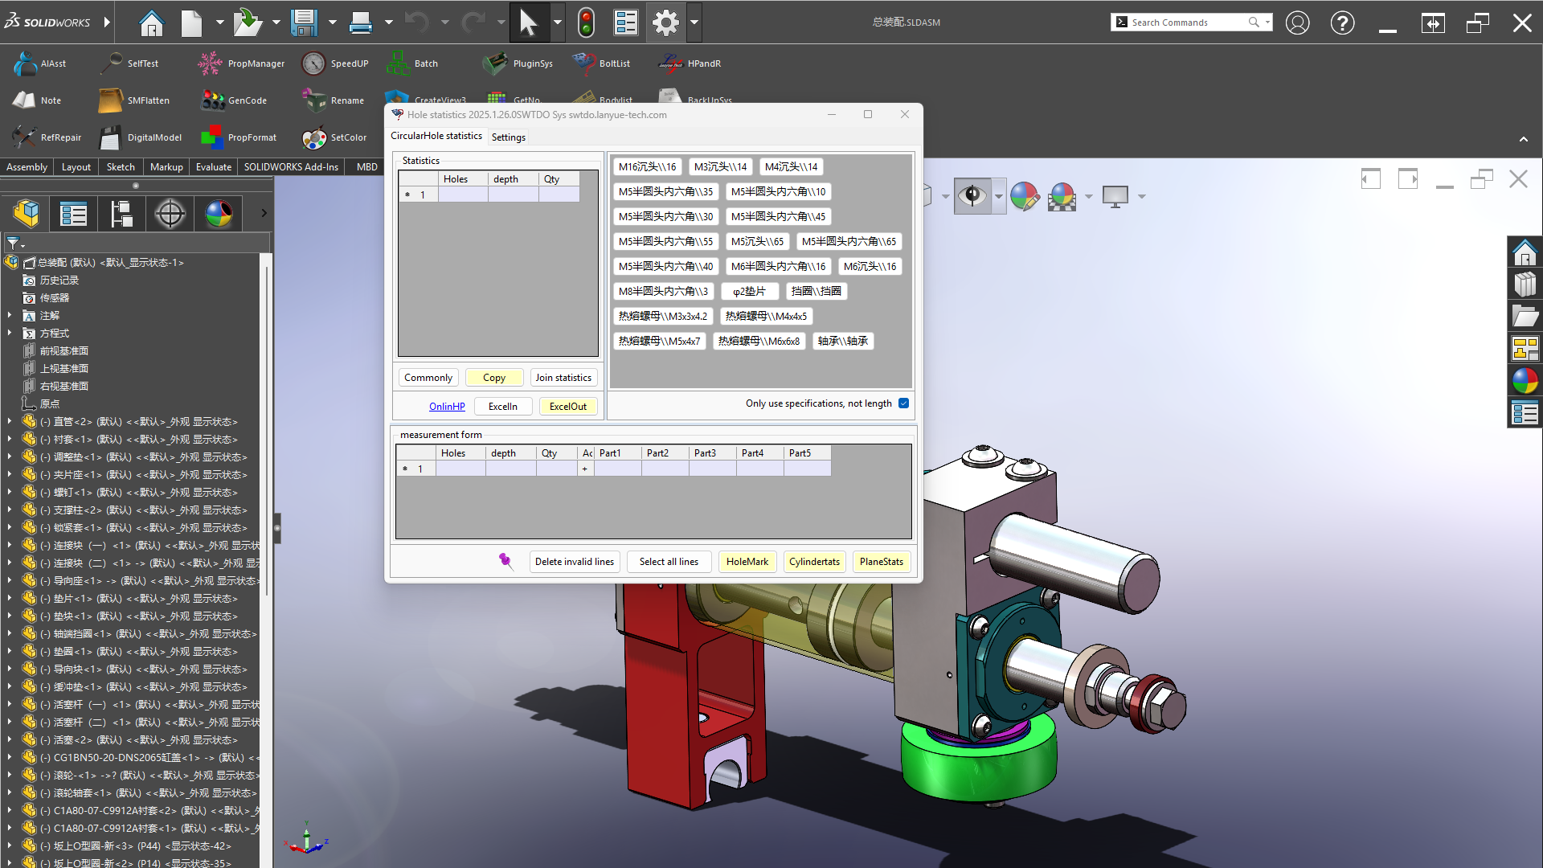This screenshot has width=1543, height=868.
Task: Click the traffic light rebuild icon
Action: 586,23
